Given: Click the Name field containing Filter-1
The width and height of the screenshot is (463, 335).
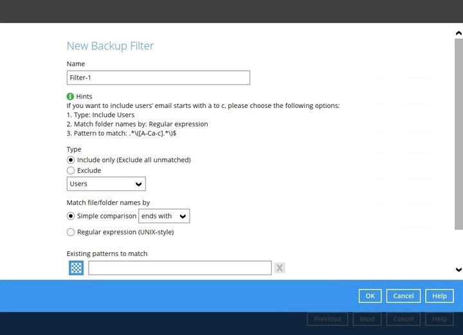Looking at the screenshot, I should 158,78.
